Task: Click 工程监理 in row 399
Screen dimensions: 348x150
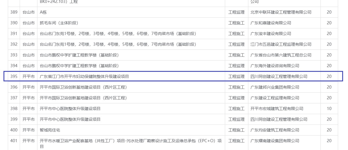Action: 236,119
